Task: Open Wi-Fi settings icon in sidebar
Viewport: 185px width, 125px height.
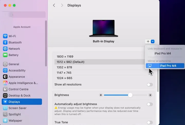Action: 5,36
